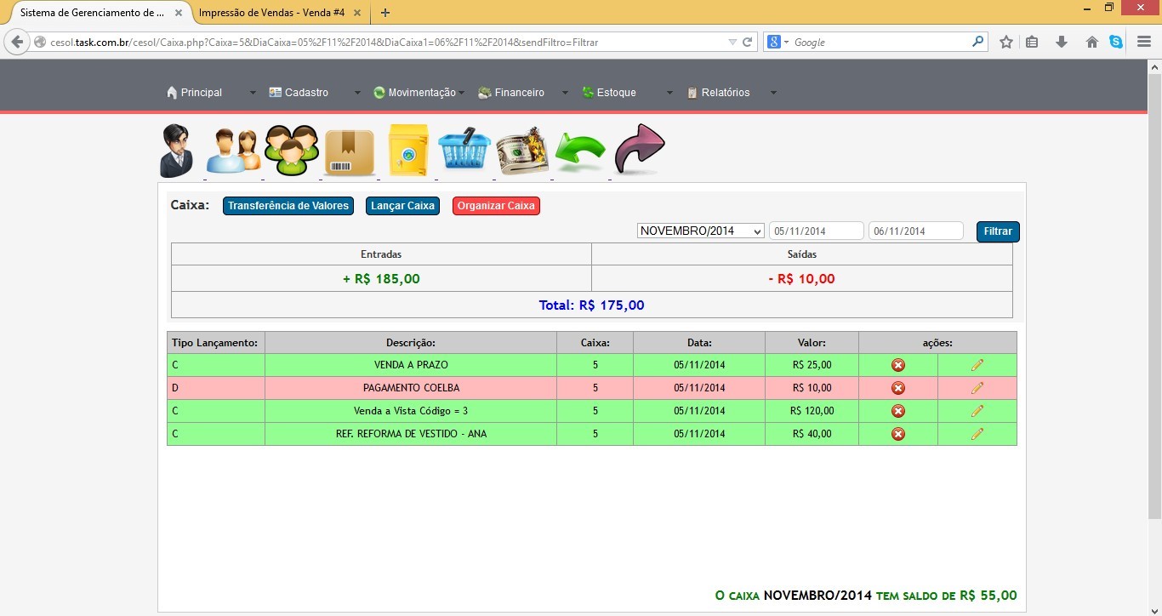Open the cardboard box products icon

coord(350,152)
